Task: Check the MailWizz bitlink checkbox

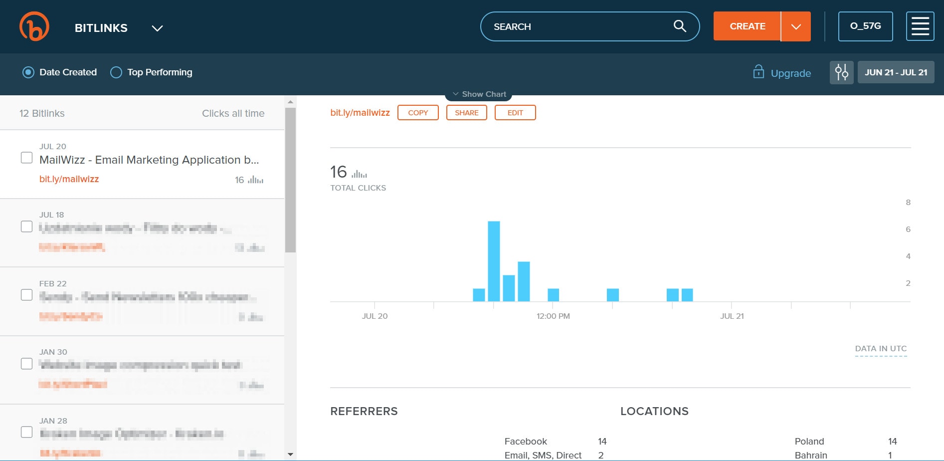Action: pos(27,158)
